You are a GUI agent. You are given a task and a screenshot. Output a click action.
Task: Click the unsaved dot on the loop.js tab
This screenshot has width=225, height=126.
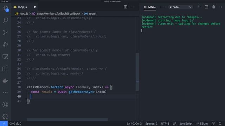pyautogui.click(x=35, y=7)
